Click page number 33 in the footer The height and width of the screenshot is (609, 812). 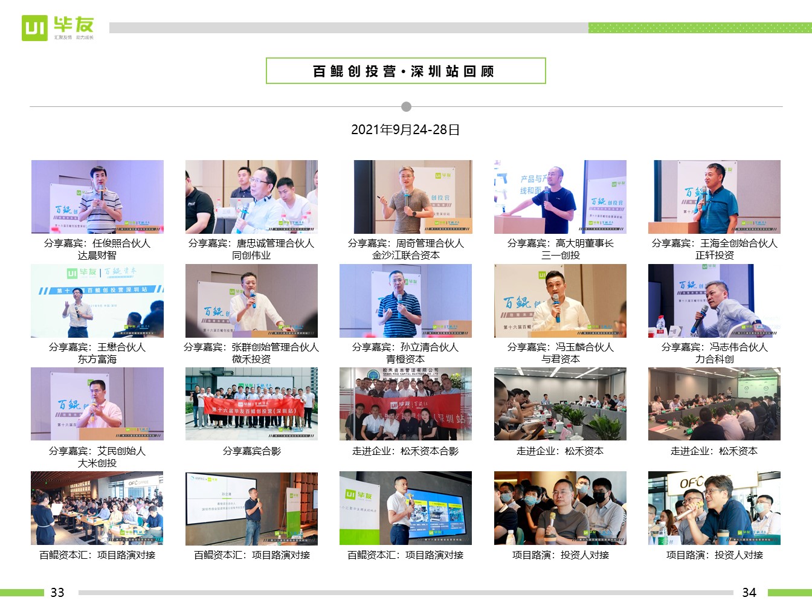(x=57, y=593)
